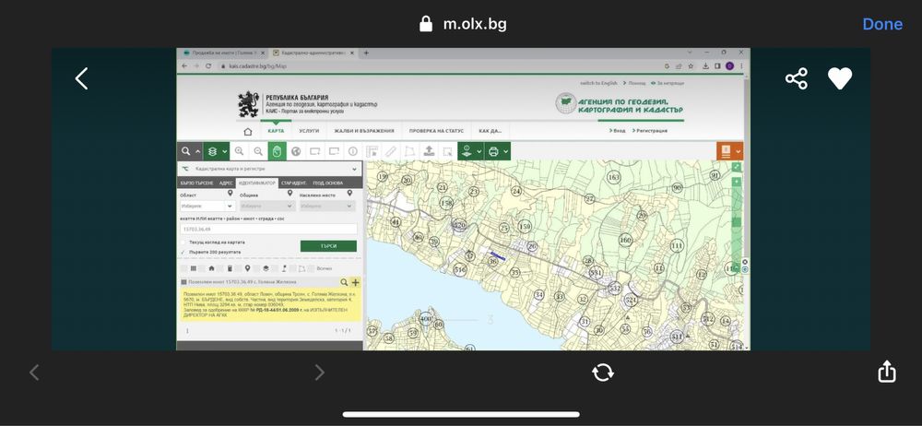This screenshot has height=426, width=922.
Task: Open the Кадастрална карта и регистри dropdown
Action: (270, 169)
